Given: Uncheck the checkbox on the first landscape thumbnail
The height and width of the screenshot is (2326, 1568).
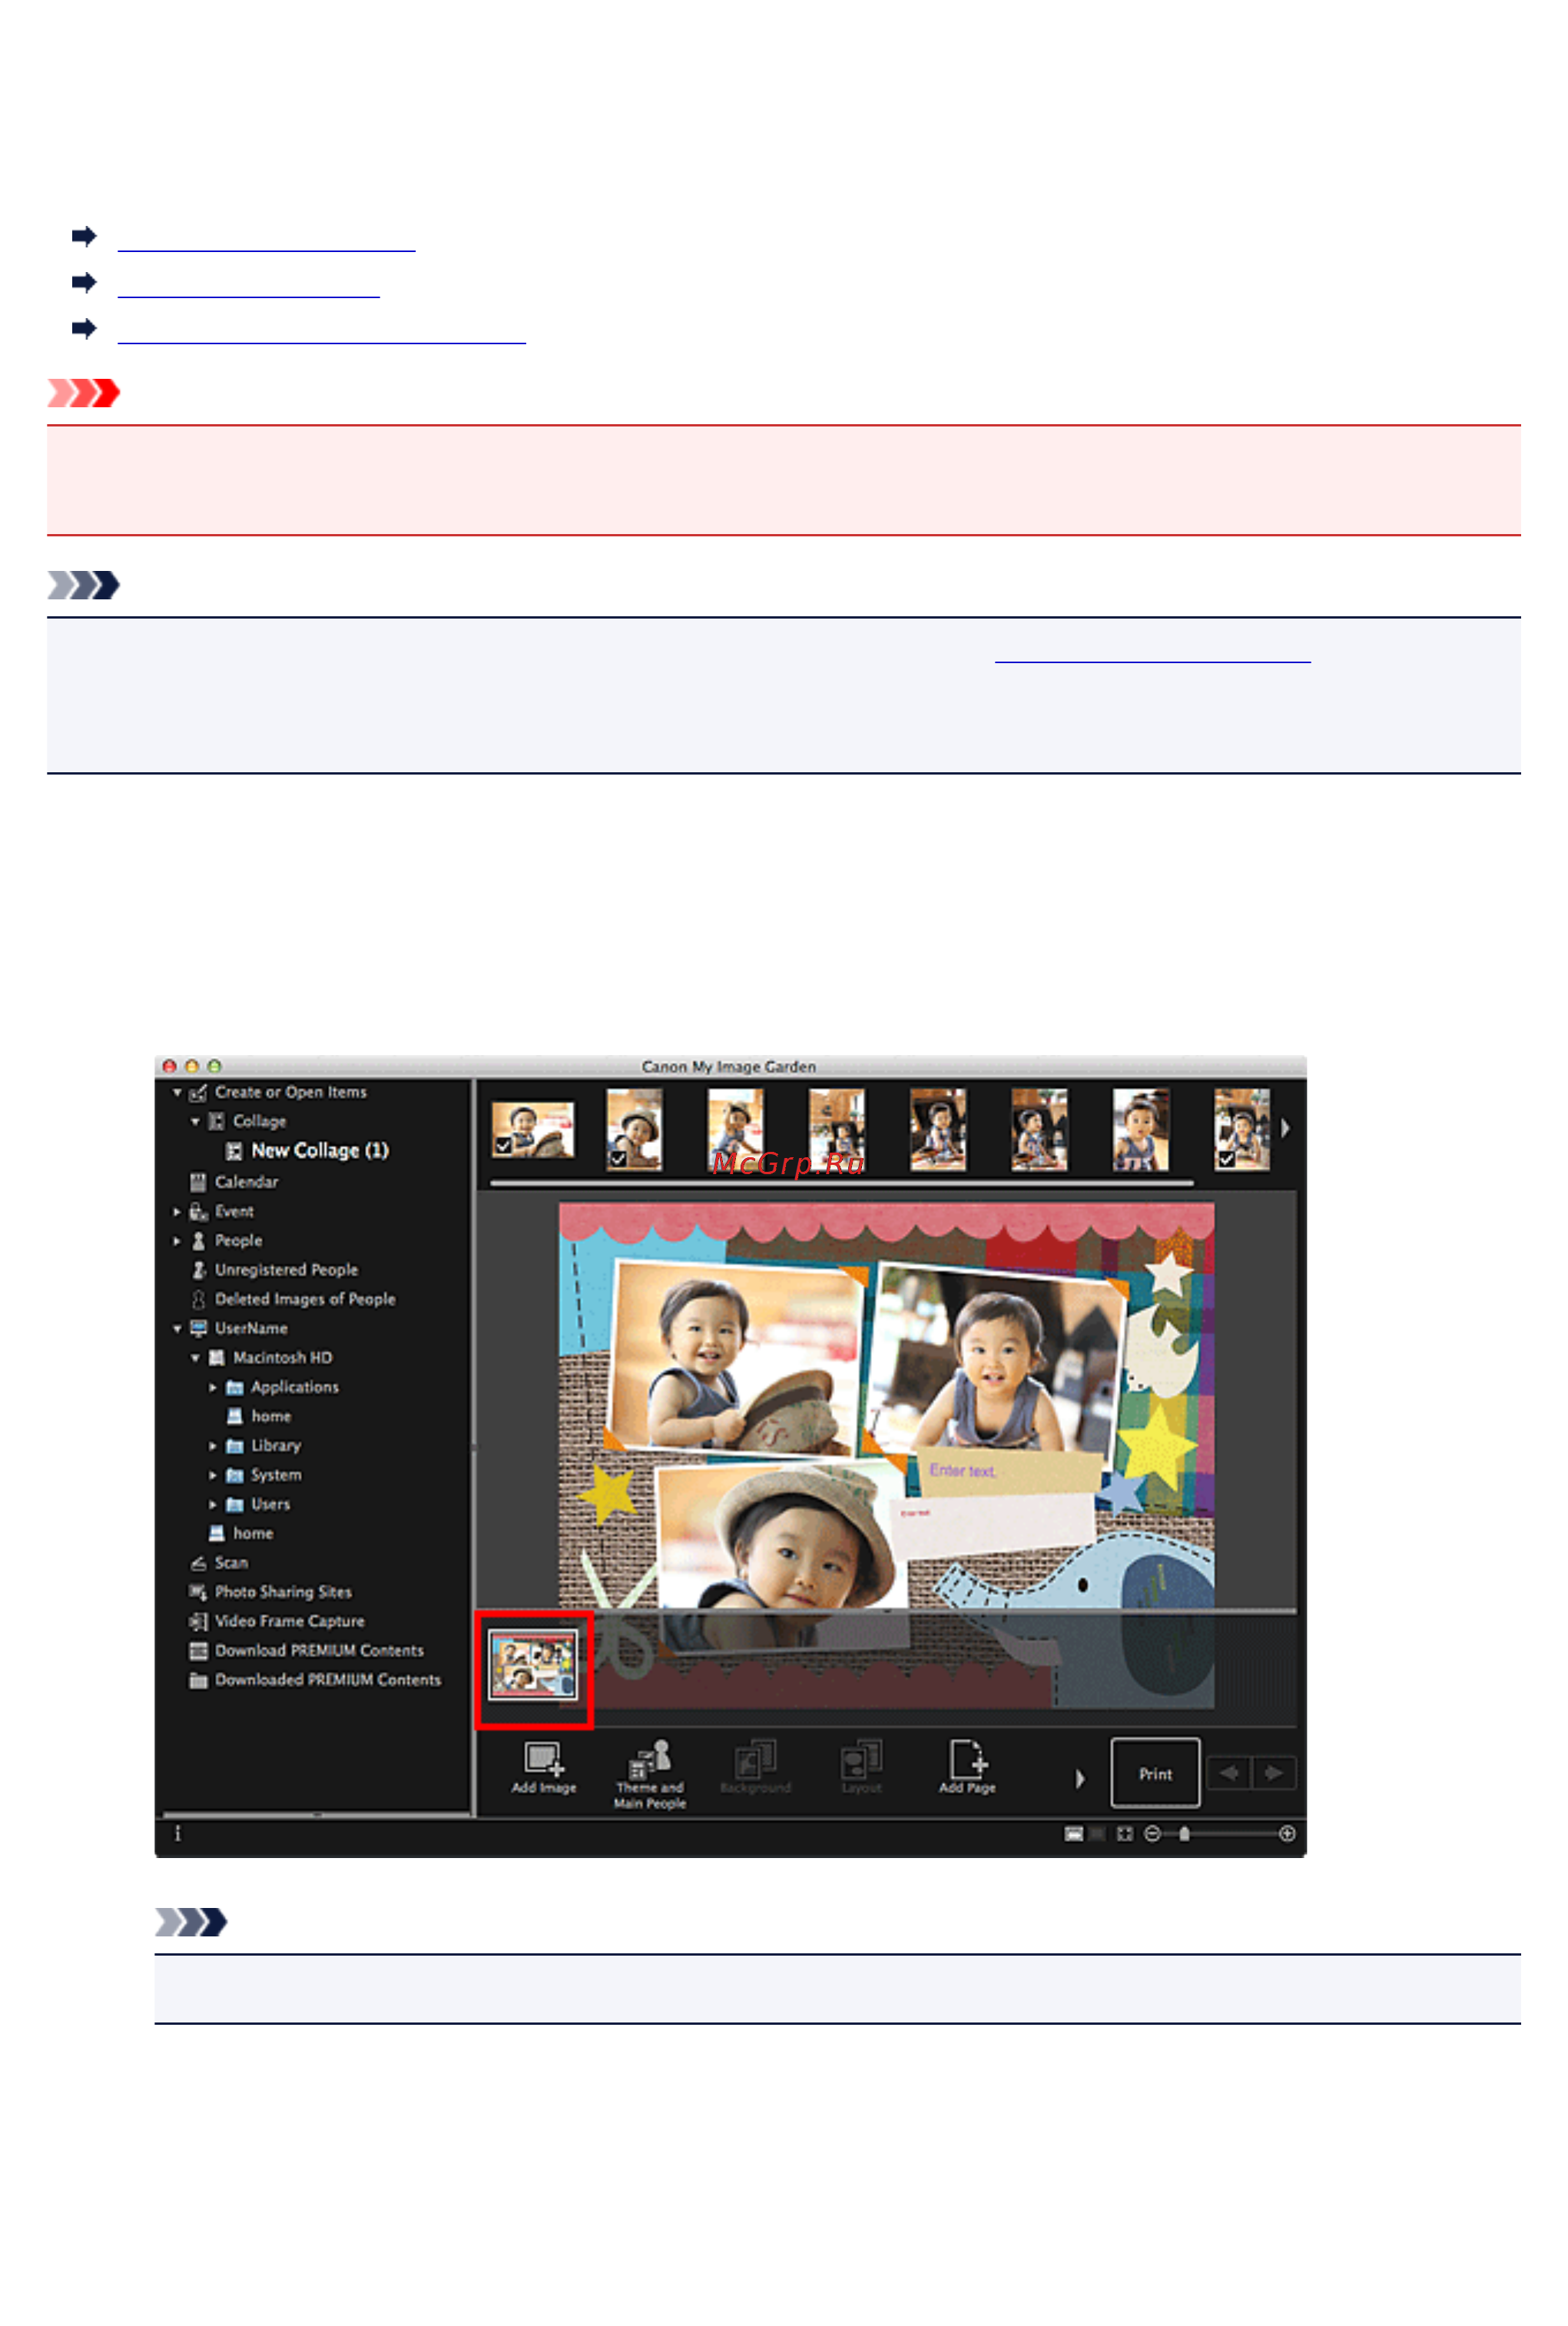Looking at the screenshot, I should (504, 1145).
